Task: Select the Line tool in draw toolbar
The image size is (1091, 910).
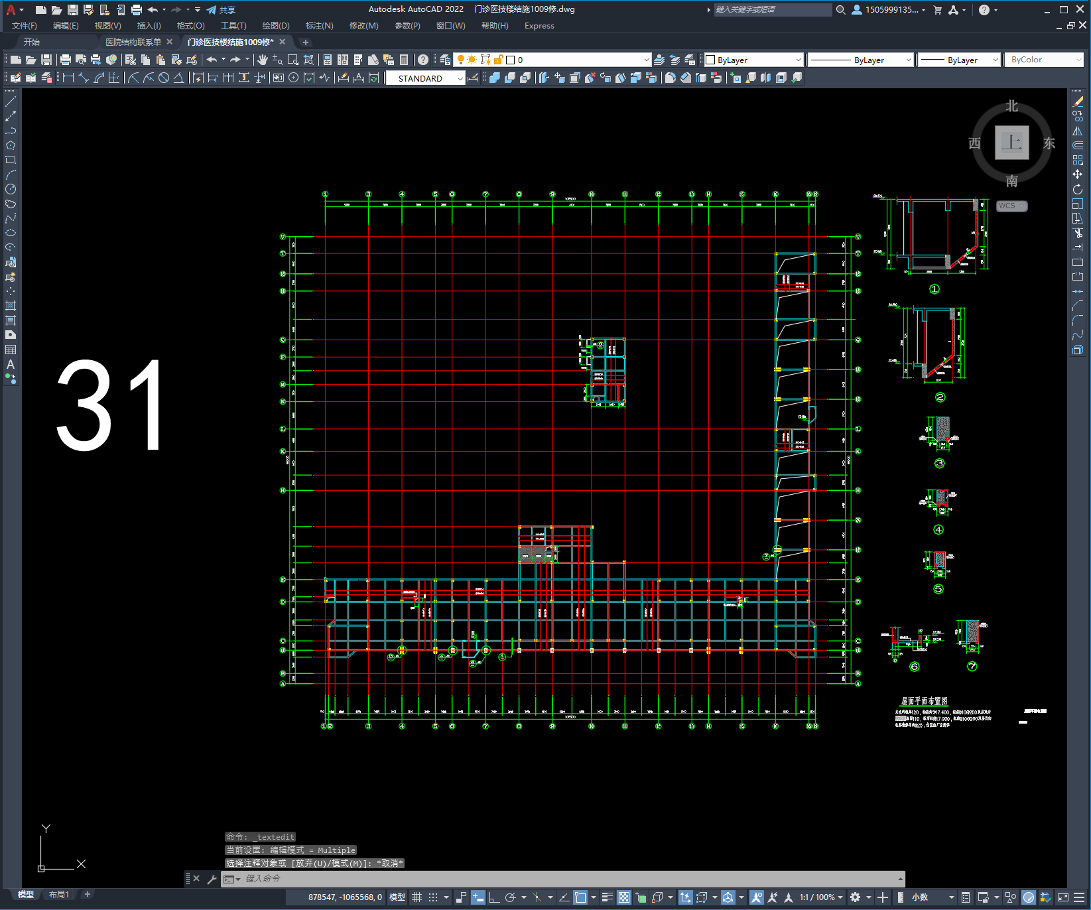Action: [x=11, y=101]
